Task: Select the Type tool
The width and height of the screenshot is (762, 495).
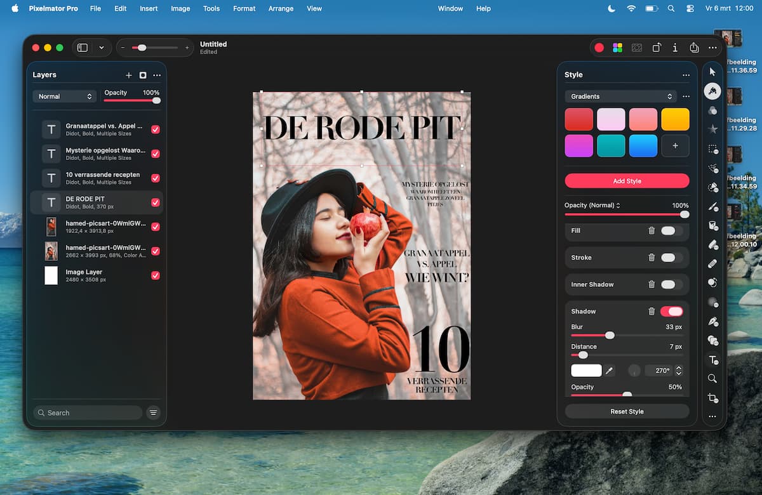Action: point(712,360)
